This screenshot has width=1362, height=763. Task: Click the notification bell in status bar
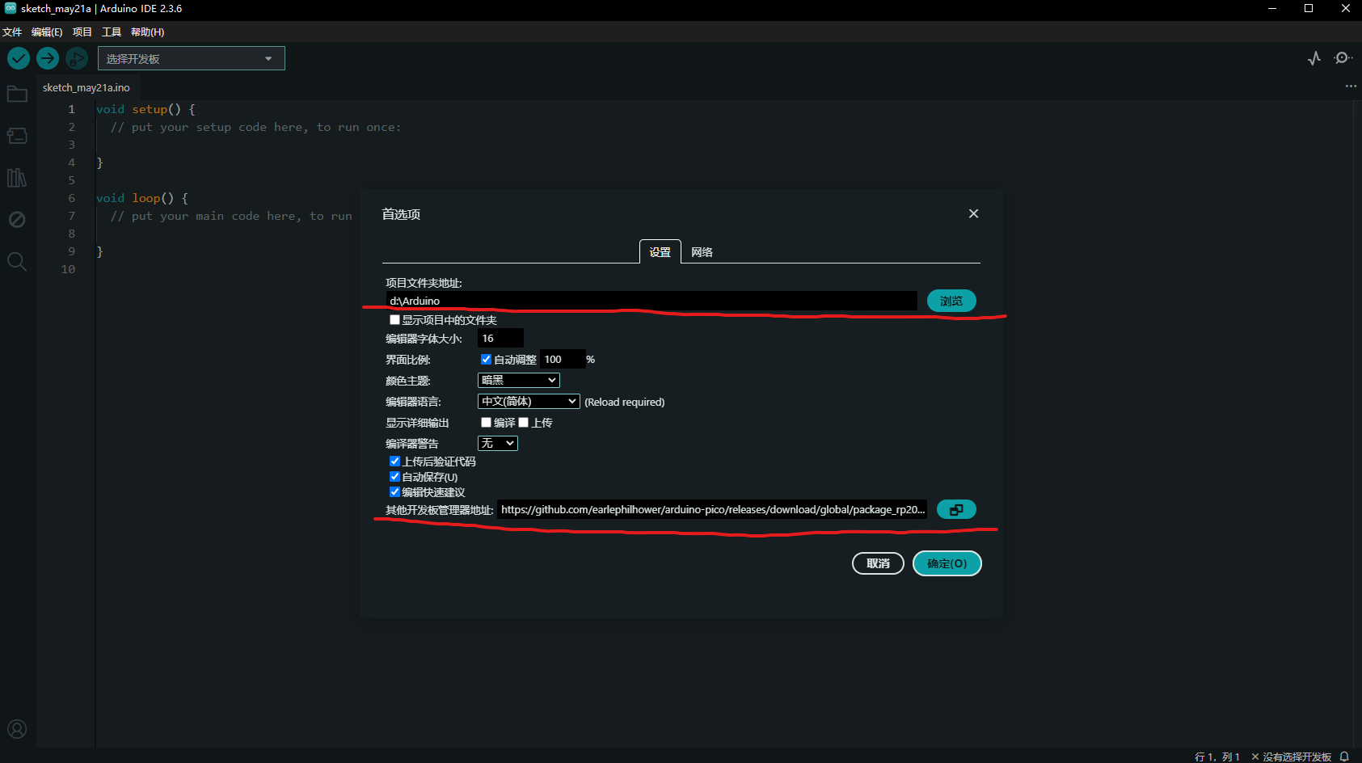1344,757
